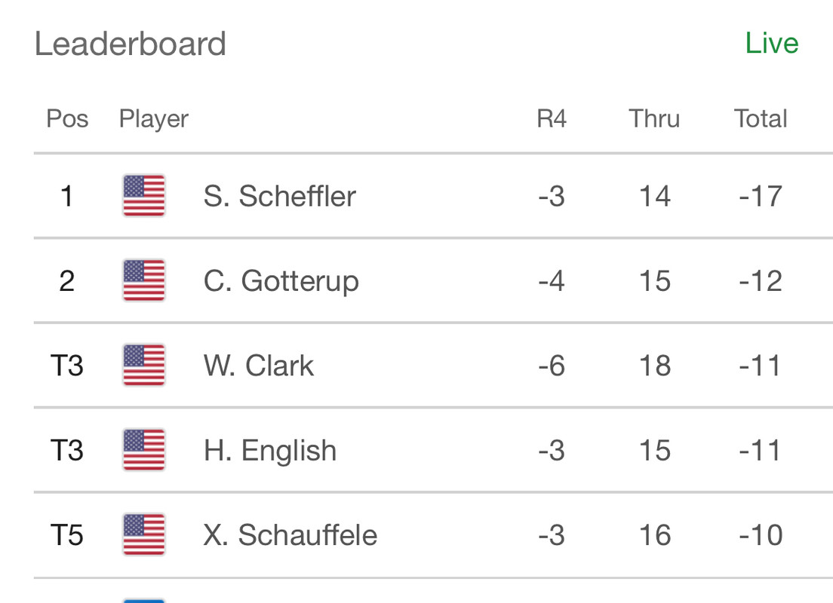Screen dimensions: 833x603
Task: Click the R4 column header
Action: click(x=551, y=118)
